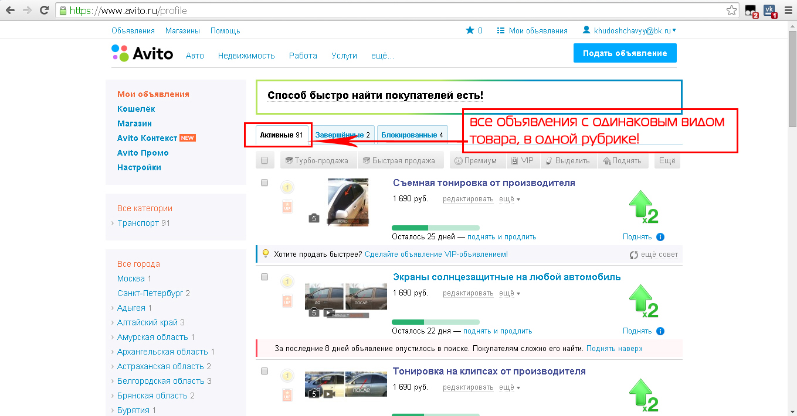This screenshot has width=797, height=416.
Task: Reload the page with the refresh icon
Action: [44, 11]
